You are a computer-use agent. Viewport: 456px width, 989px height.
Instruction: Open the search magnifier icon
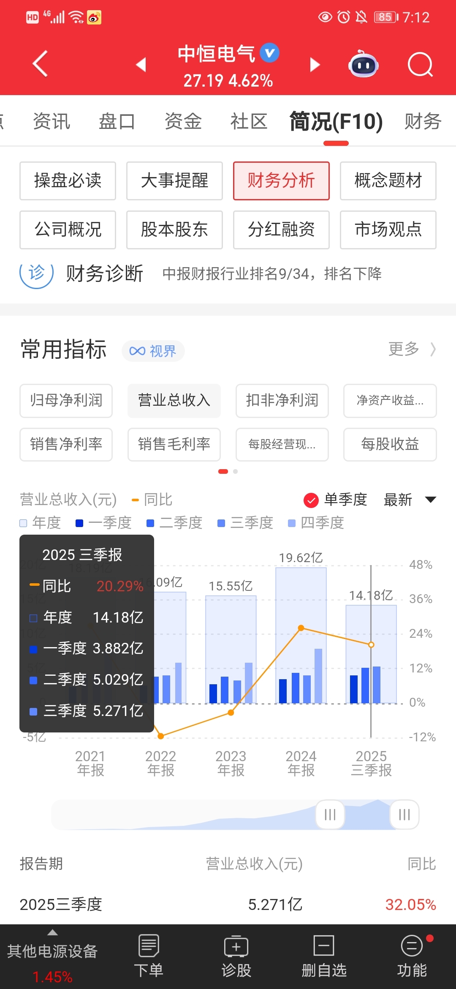(421, 65)
